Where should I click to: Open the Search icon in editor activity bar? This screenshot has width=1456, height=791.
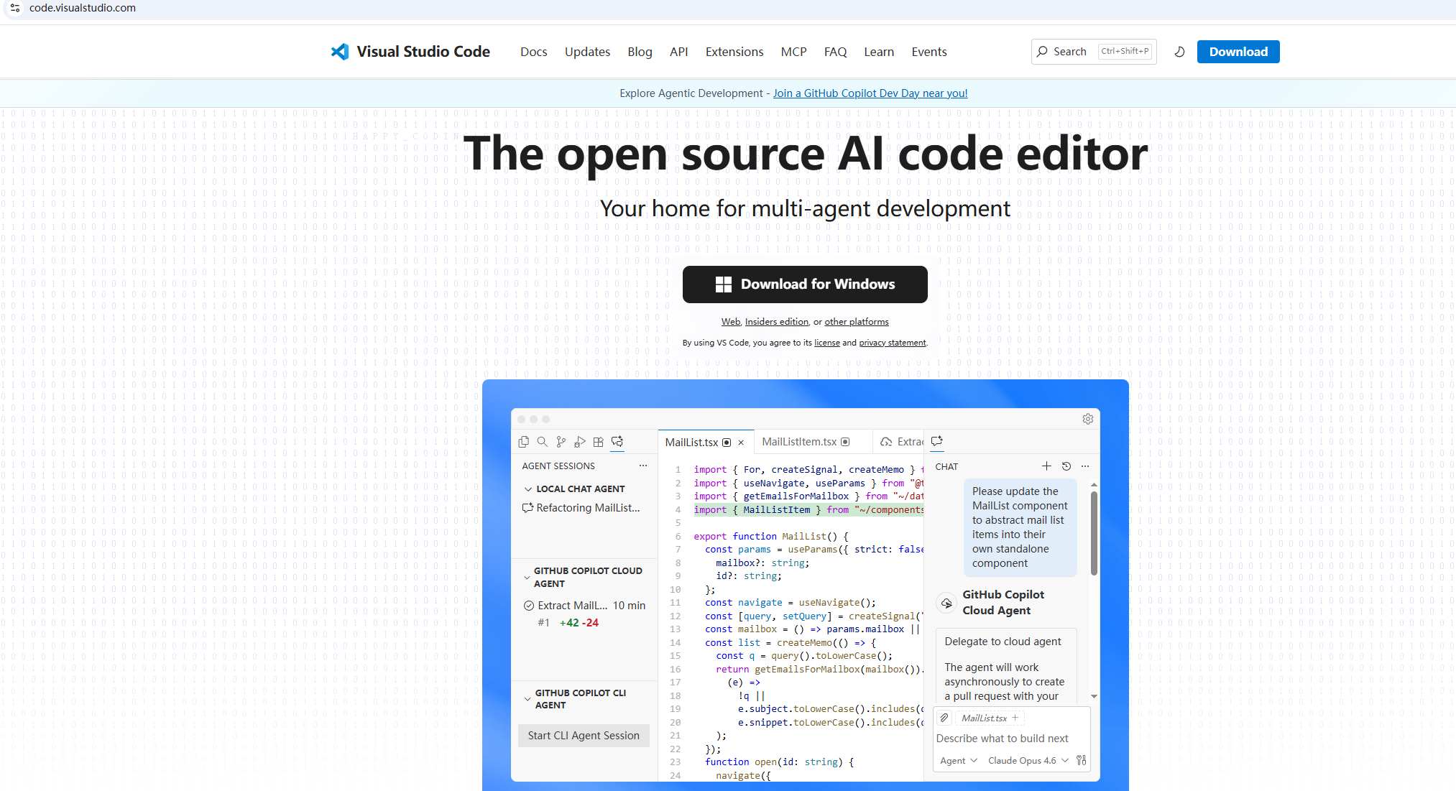pyautogui.click(x=543, y=442)
